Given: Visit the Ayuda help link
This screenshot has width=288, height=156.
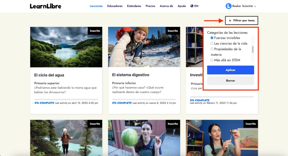Looking at the screenshot, I should [x=182, y=6].
